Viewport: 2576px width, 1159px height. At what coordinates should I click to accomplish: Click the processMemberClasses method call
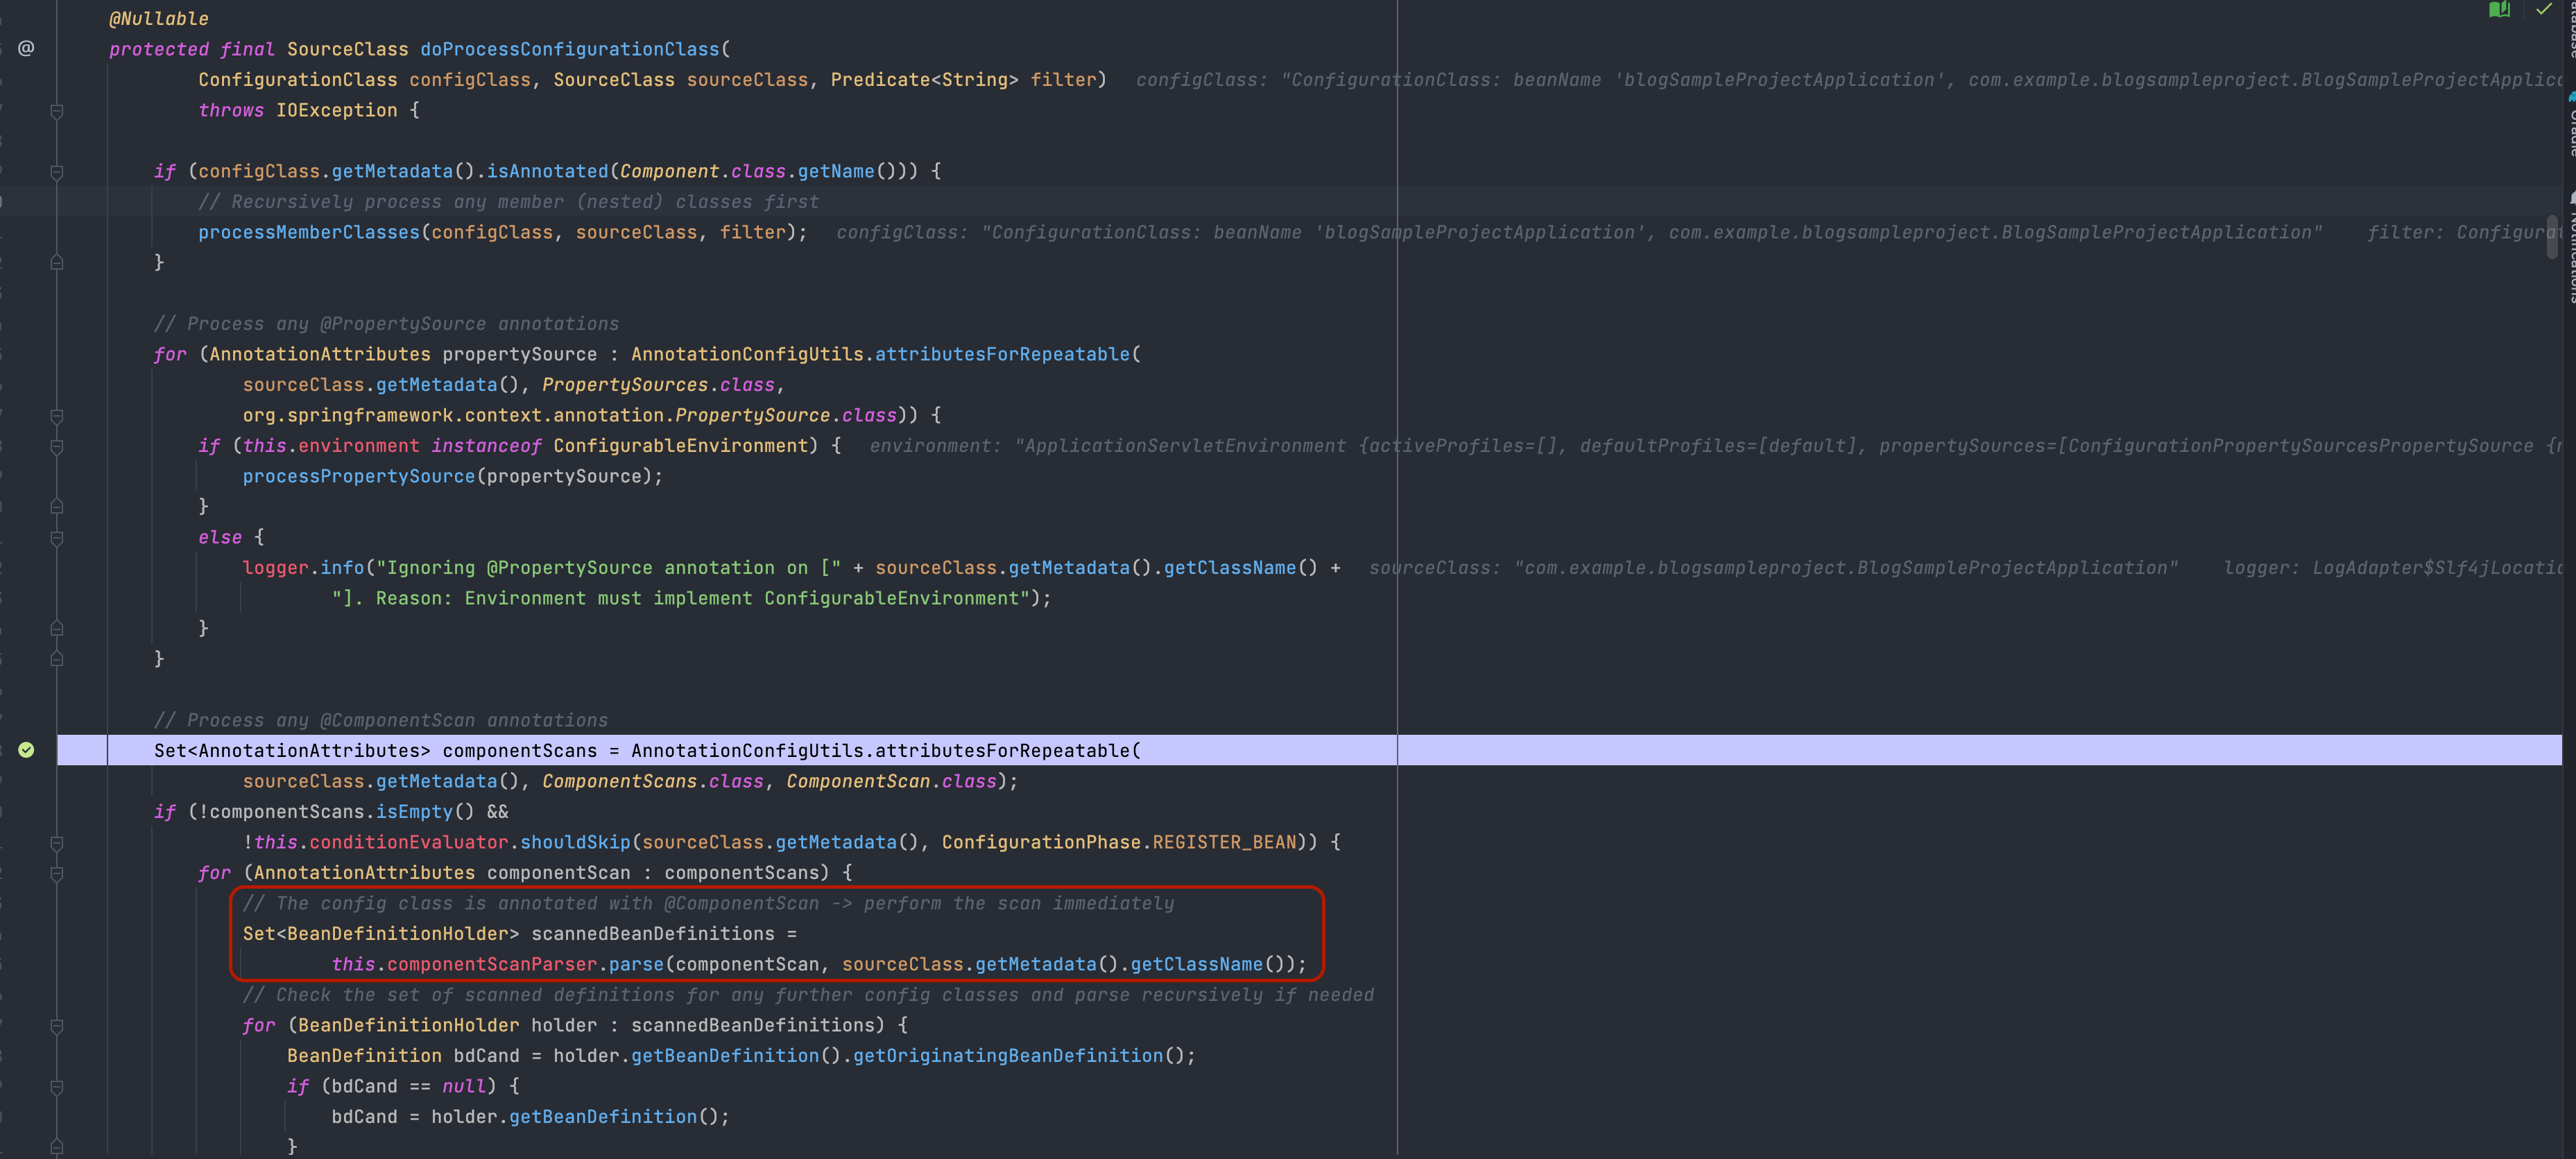(308, 232)
